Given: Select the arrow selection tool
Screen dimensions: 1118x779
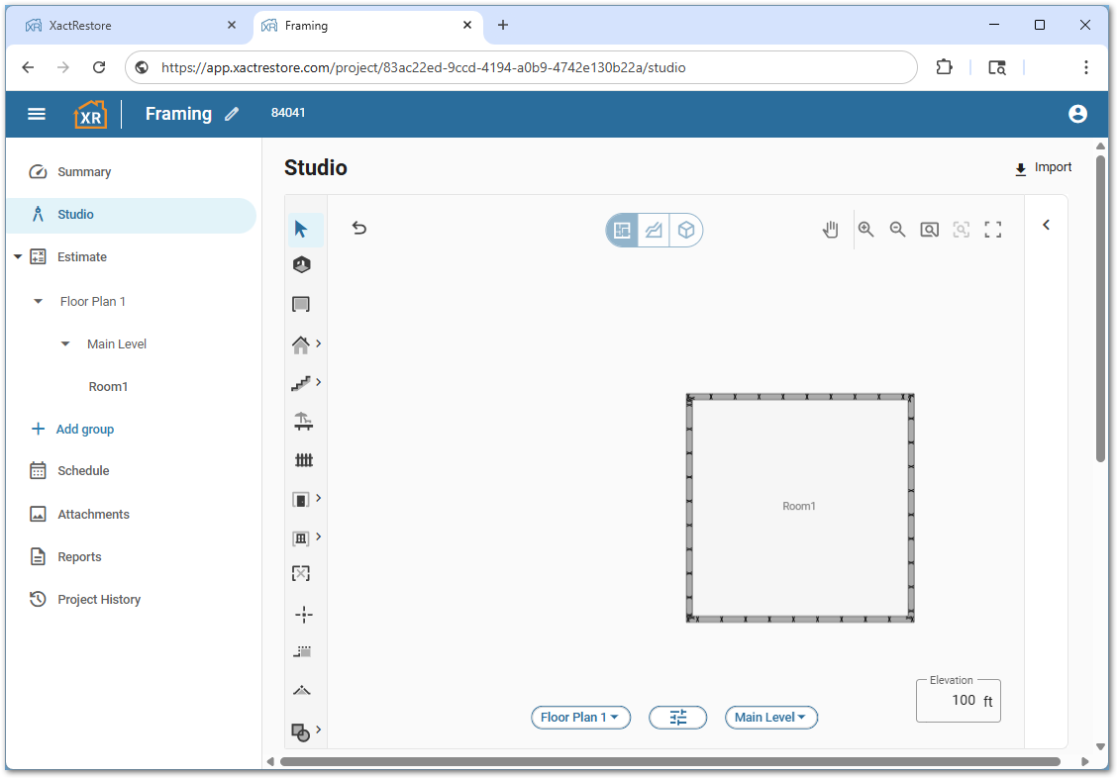Looking at the screenshot, I should 303,228.
